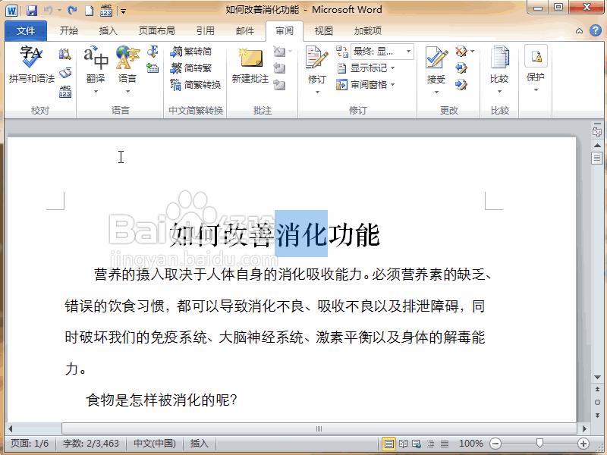Switch to the 插入 ribbon tab
607x455 pixels.
105,30
